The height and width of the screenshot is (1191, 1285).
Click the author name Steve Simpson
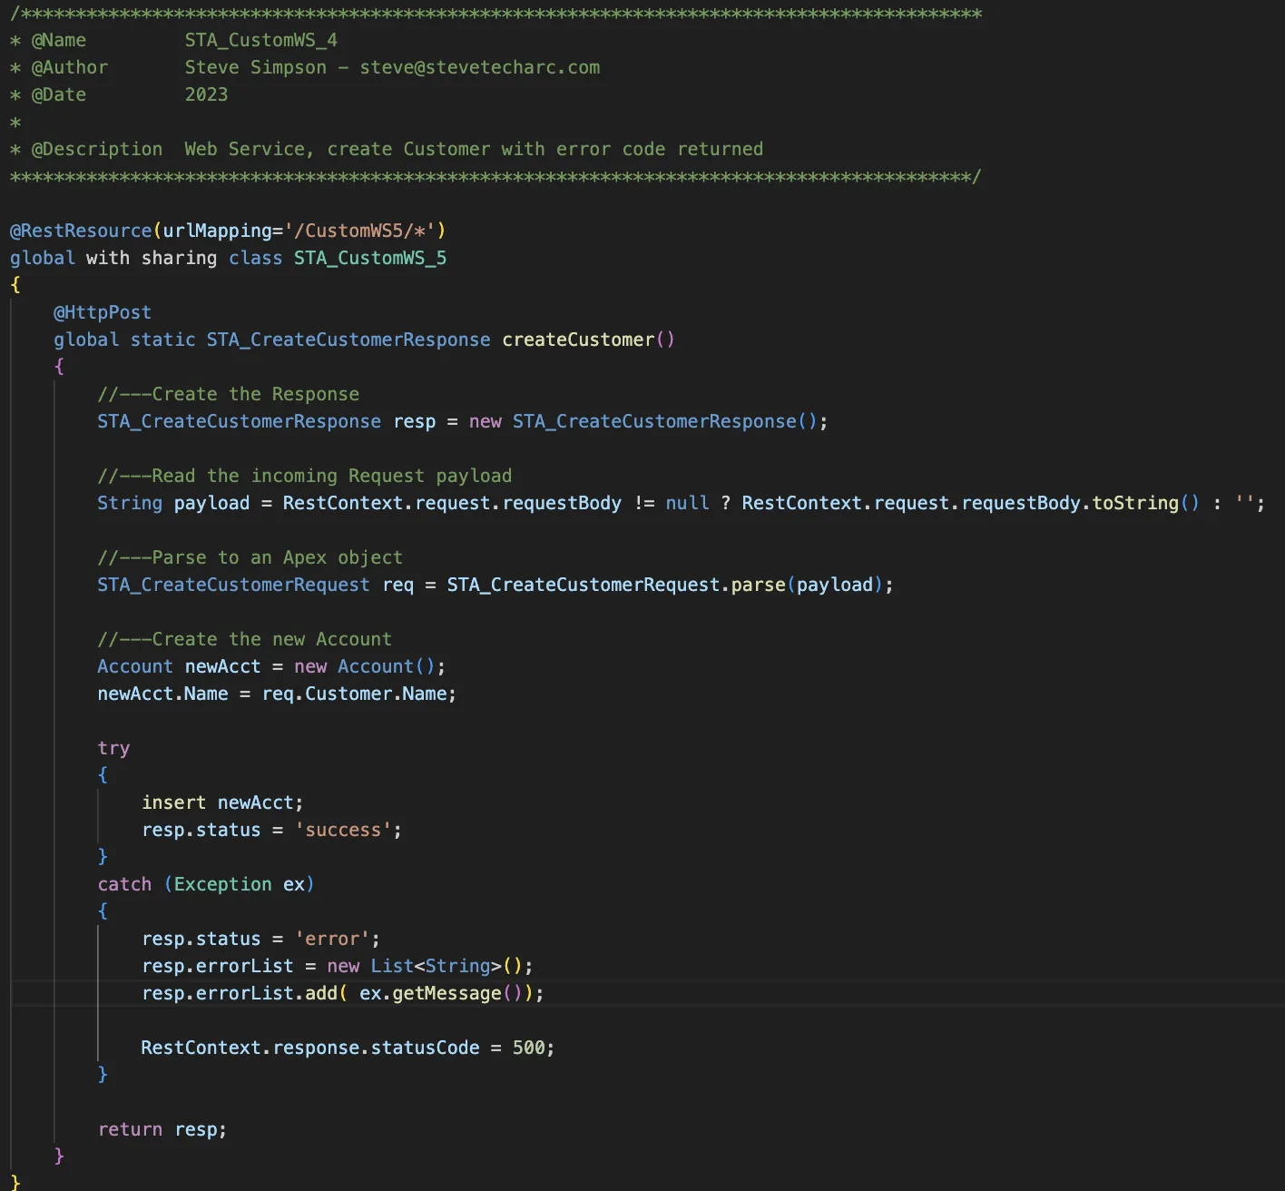pyautogui.click(x=256, y=67)
